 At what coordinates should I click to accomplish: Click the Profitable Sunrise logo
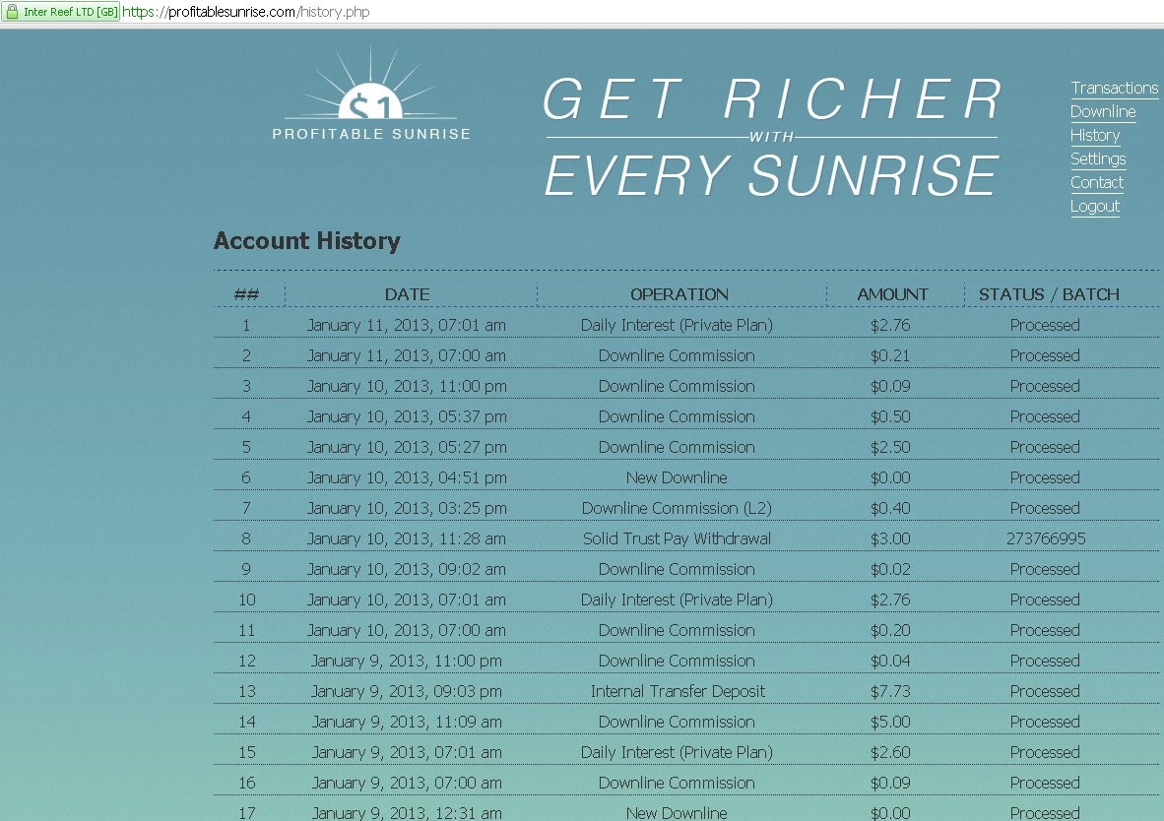tap(371, 95)
